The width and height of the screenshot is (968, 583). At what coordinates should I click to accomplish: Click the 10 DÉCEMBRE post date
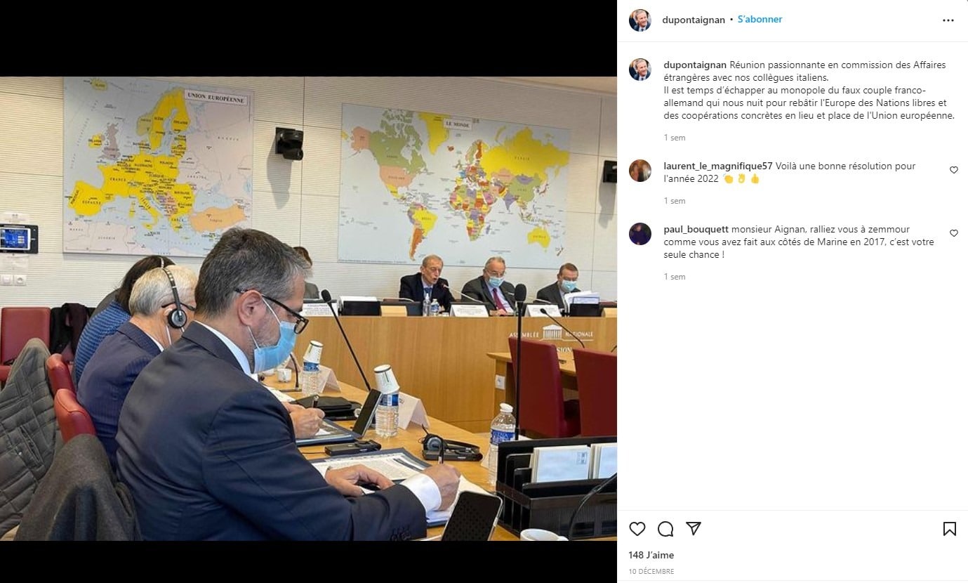pos(651,571)
